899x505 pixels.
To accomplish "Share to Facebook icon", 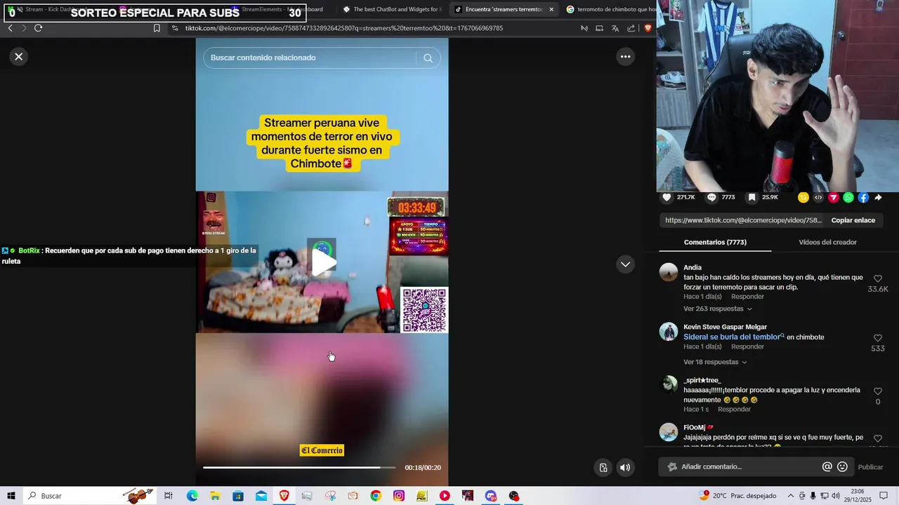I will [x=863, y=198].
